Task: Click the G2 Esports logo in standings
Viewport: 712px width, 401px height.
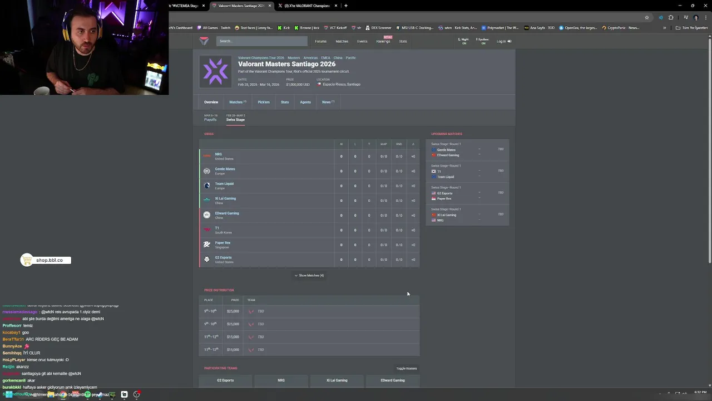Action: [207, 259]
